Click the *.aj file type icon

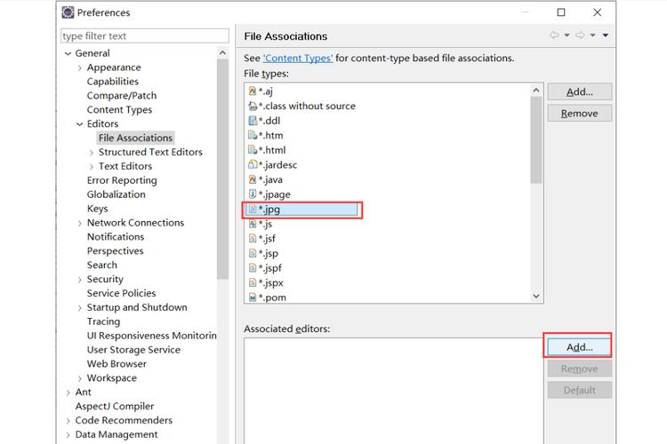(x=253, y=91)
